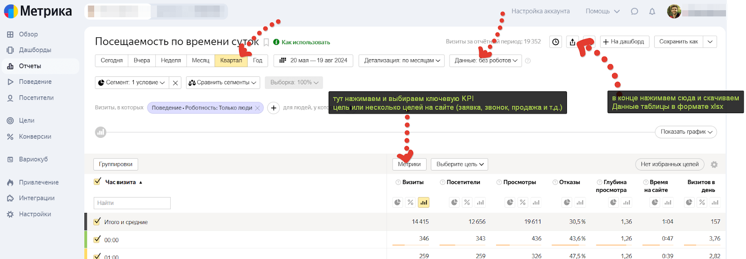Open the date range 20 мая — 19 авг 2024
746x259 pixels.
pos(313,61)
